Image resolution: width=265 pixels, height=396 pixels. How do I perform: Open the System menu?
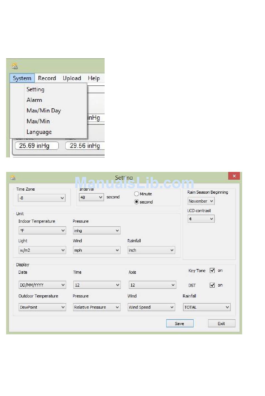pyautogui.click(x=22, y=78)
